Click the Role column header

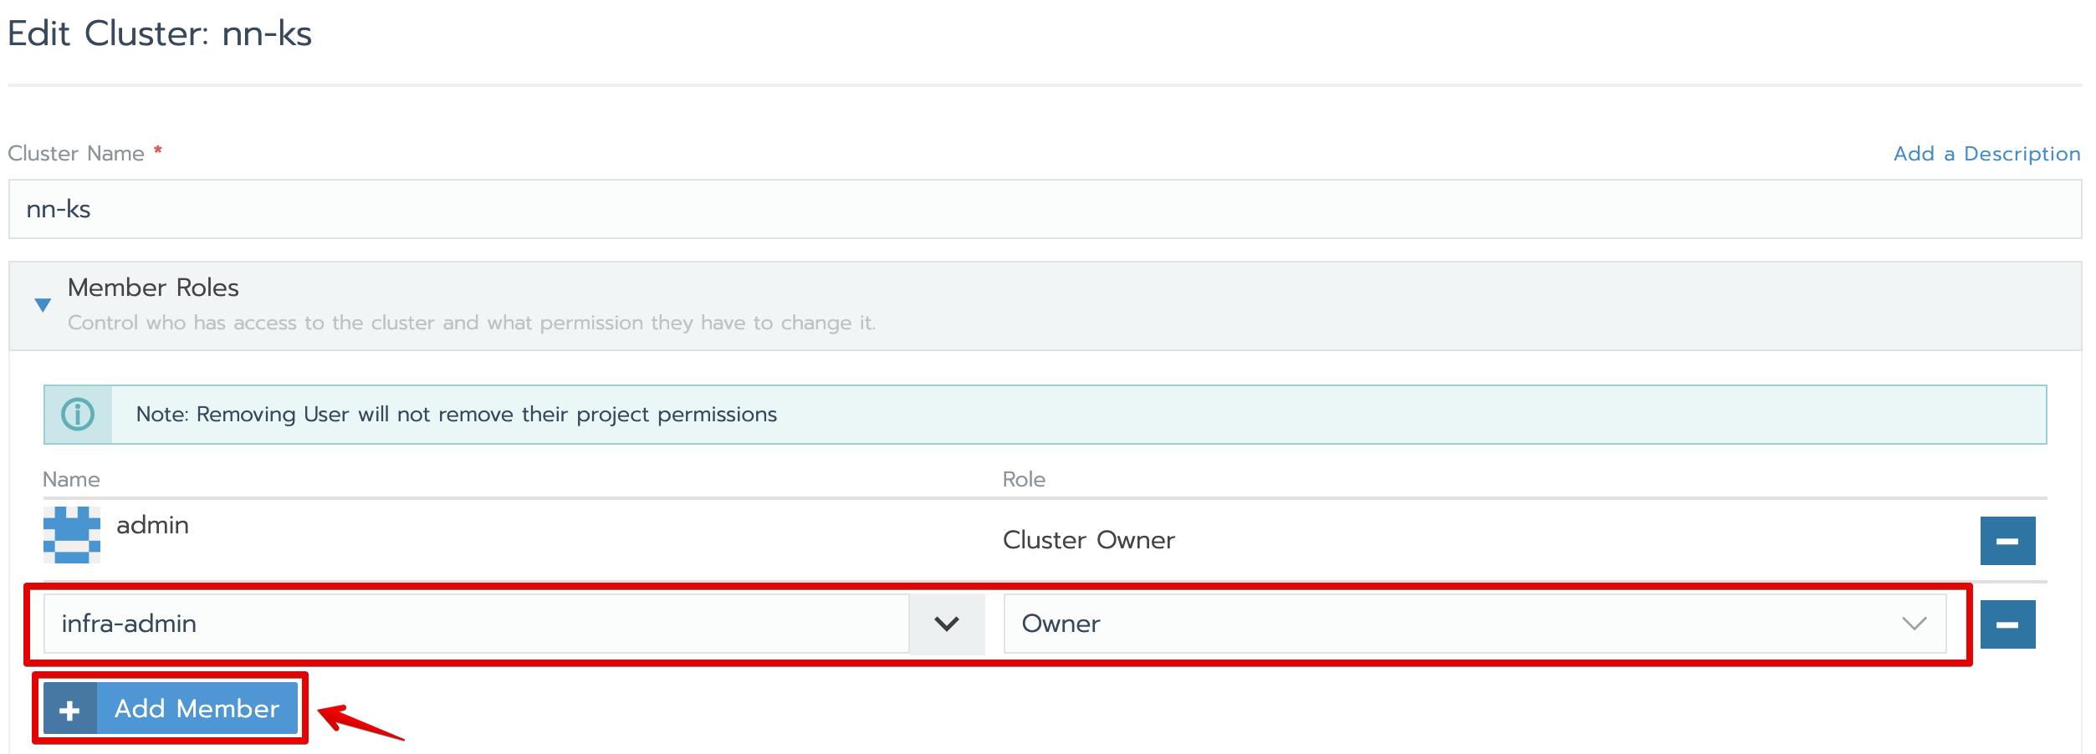pos(1024,479)
